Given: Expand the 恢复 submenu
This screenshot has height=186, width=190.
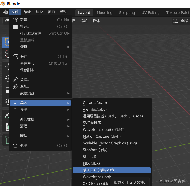Looking at the screenshot, I should pos(40,47).
